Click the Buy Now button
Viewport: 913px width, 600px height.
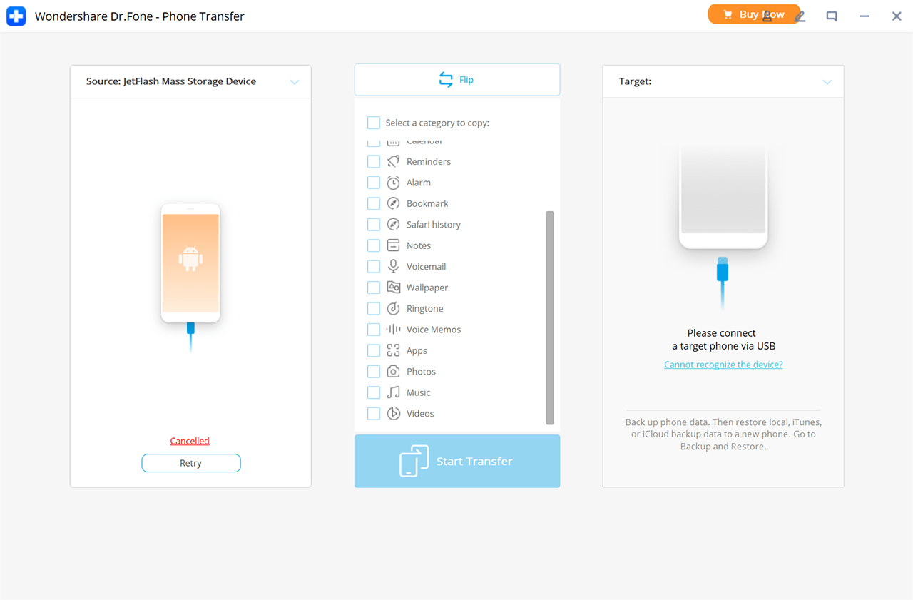point(754,14)
